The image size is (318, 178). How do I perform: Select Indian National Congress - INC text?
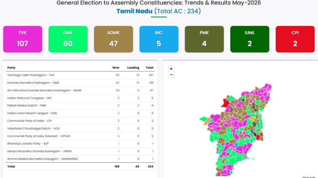click(x=30, y=98)
